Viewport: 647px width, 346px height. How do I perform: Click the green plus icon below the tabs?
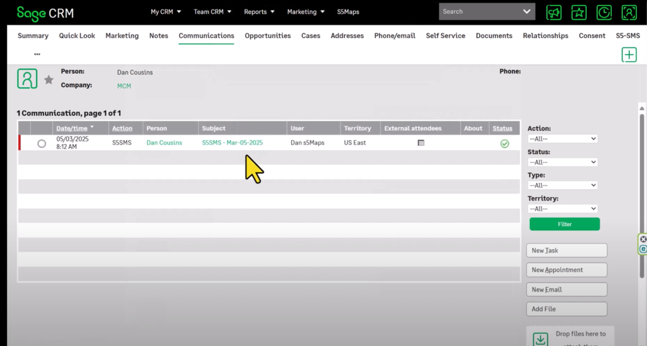[x=629, y=55]
